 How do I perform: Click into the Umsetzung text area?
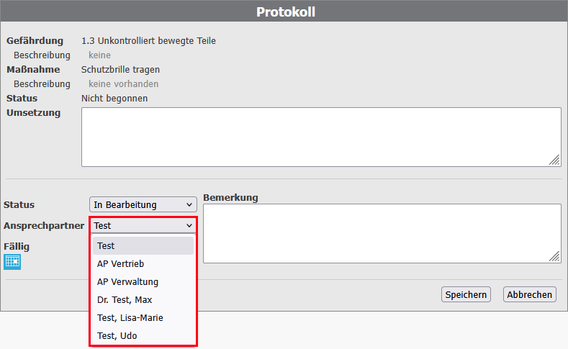[321, 137]
